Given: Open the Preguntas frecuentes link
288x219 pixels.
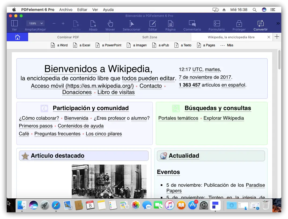Looking at the screenshot, I should pos(57,134).
